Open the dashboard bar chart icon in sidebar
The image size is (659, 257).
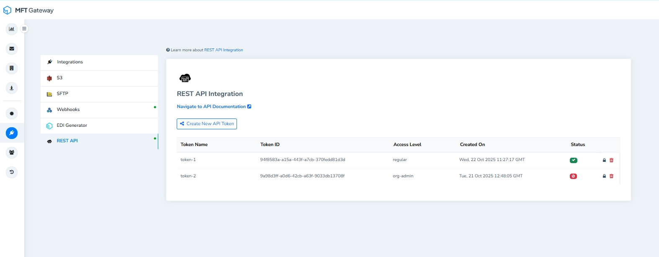coord(12,29)
